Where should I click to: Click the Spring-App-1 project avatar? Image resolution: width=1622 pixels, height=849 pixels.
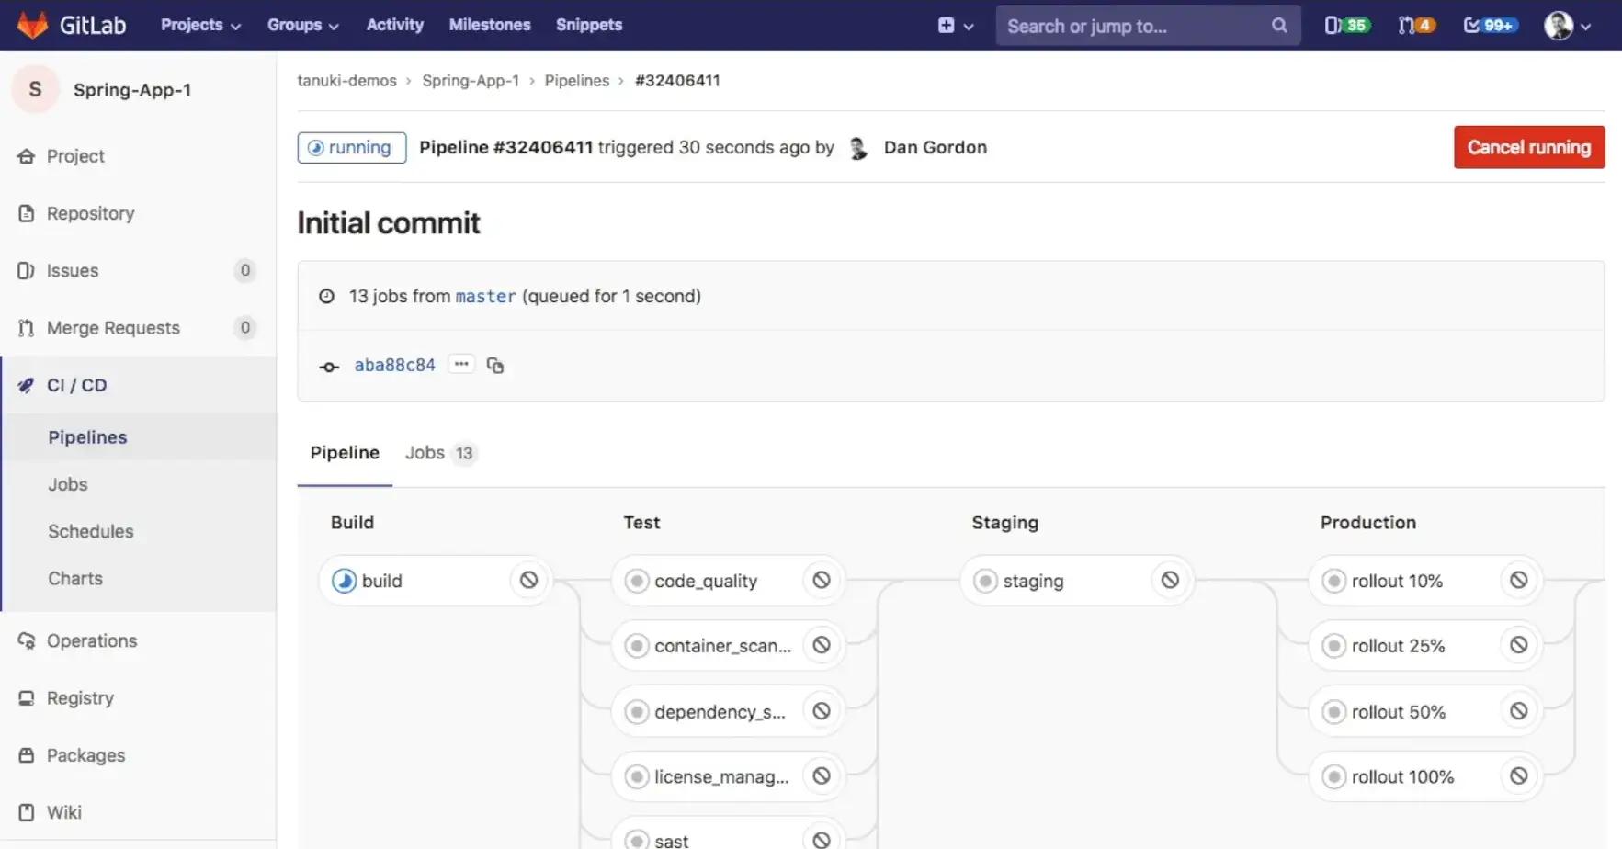[x=35, y=89]
